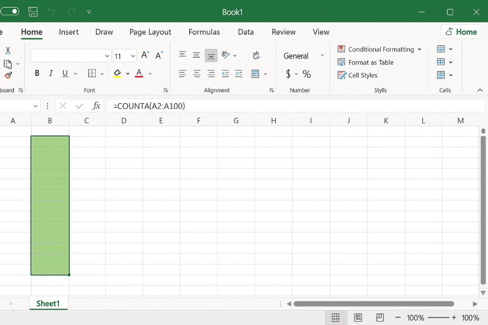Toggle bottom align button
This screenshot has width=488, height=325.
(x=211, y=56)
